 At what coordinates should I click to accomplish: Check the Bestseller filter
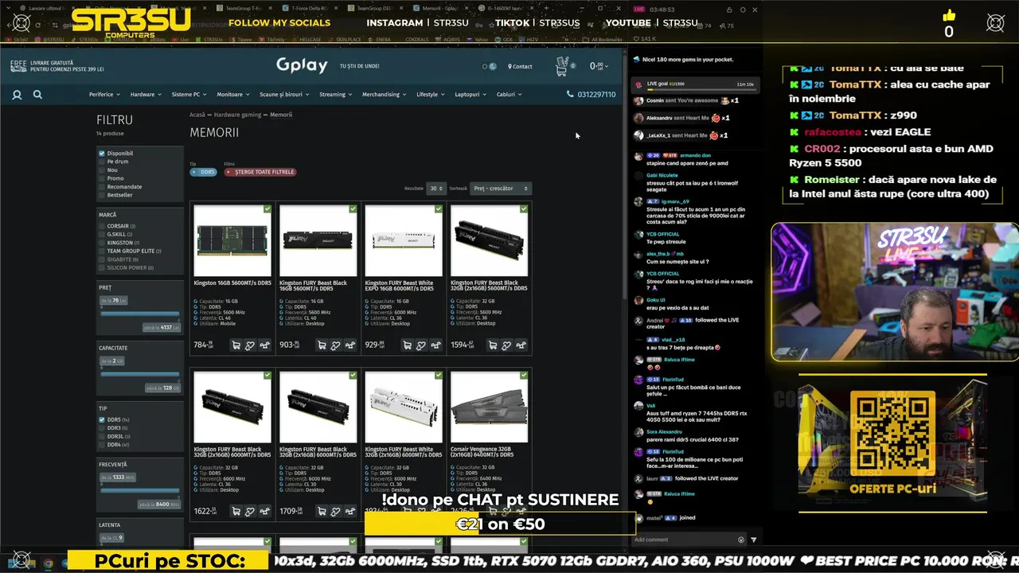(102, 195)
